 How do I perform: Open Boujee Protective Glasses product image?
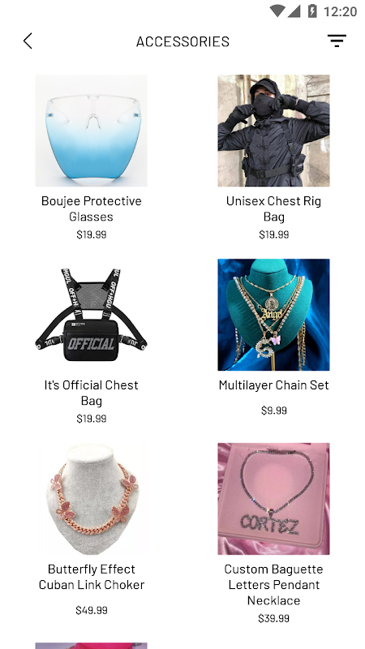click(x=91, y=131)
